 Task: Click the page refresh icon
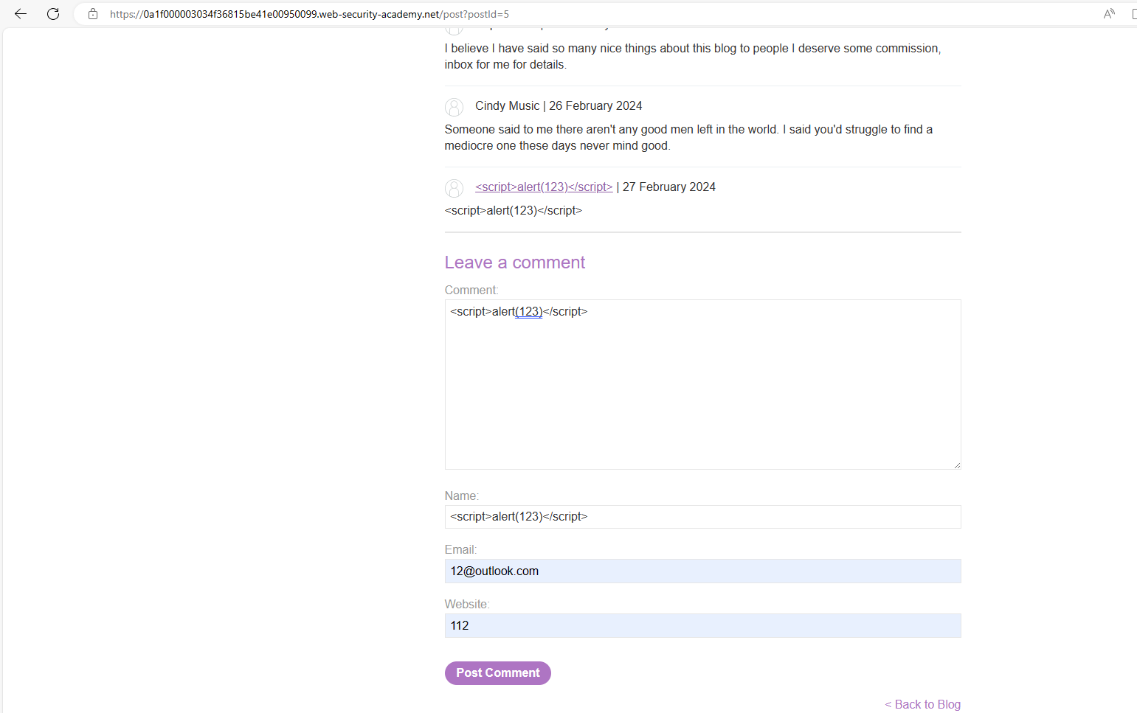pos(52,13)
